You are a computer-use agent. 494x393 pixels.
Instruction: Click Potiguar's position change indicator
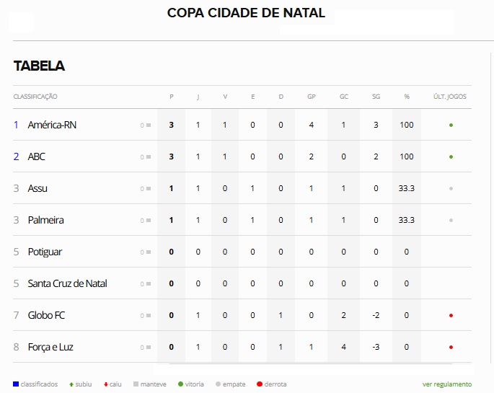point(146,252)
